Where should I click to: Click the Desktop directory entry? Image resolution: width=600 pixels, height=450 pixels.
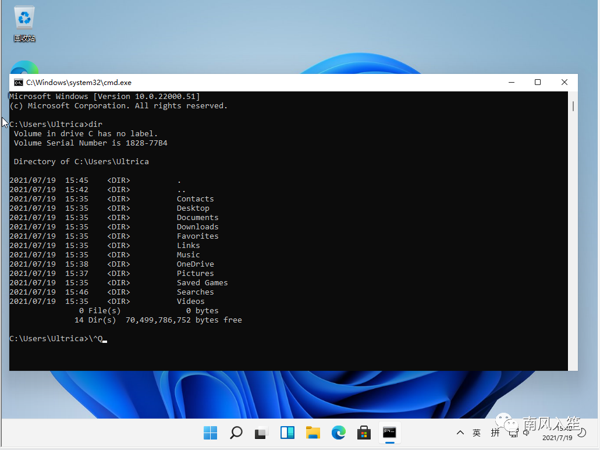coord(193,208)
